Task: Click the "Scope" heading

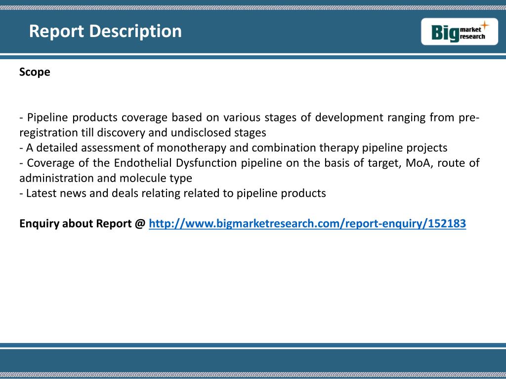Action: [35, 72]
